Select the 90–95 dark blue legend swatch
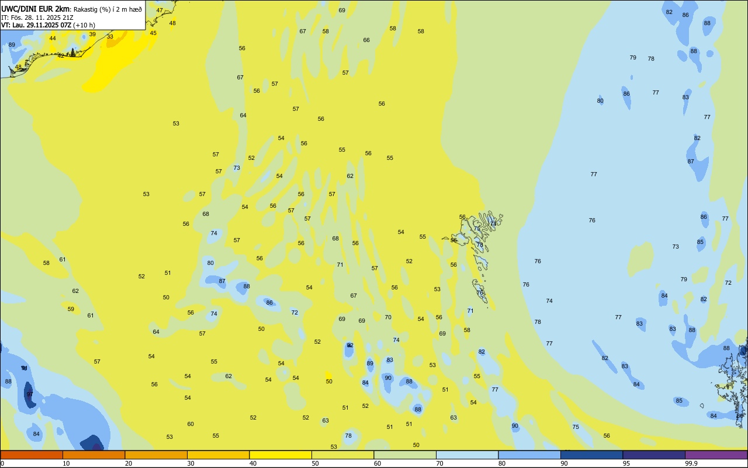Screen dimensions: 748x468 (591, 455)
